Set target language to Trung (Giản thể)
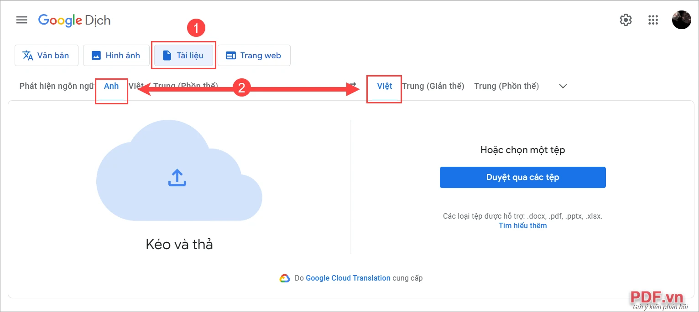Viewport: 699px width, 312px height. [433, 86]
